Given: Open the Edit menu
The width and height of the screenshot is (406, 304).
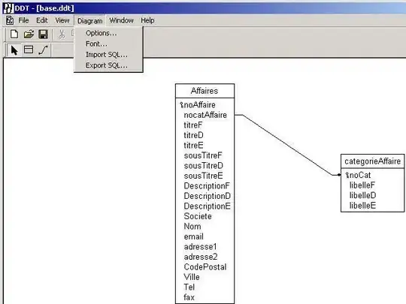Looking at the screenshot, I should click(x=41, y=20).
